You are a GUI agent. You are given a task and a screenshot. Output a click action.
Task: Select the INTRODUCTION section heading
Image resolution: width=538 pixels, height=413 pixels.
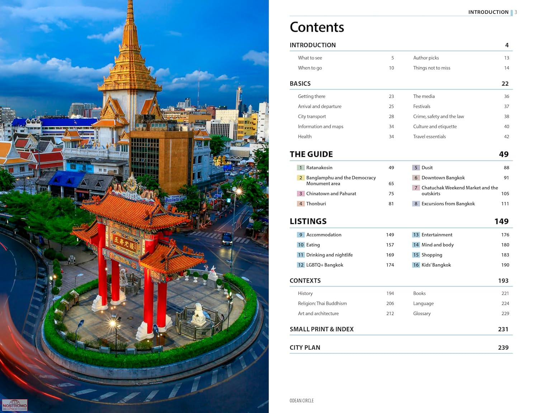point(313,45)
